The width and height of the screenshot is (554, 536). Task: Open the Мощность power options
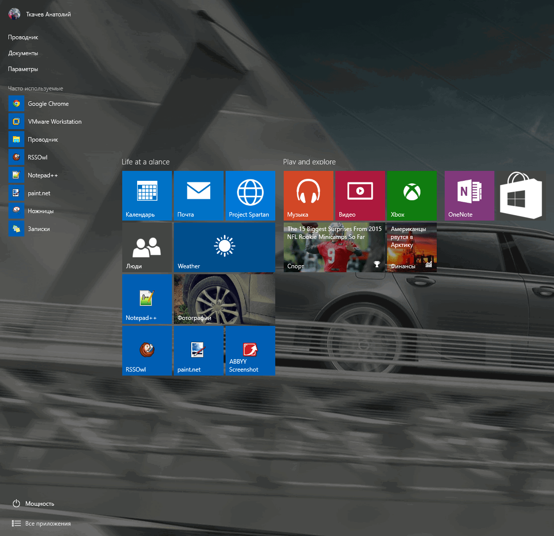[39, 503]
